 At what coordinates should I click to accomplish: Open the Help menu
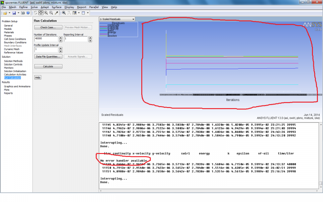(x=114, y=7)
